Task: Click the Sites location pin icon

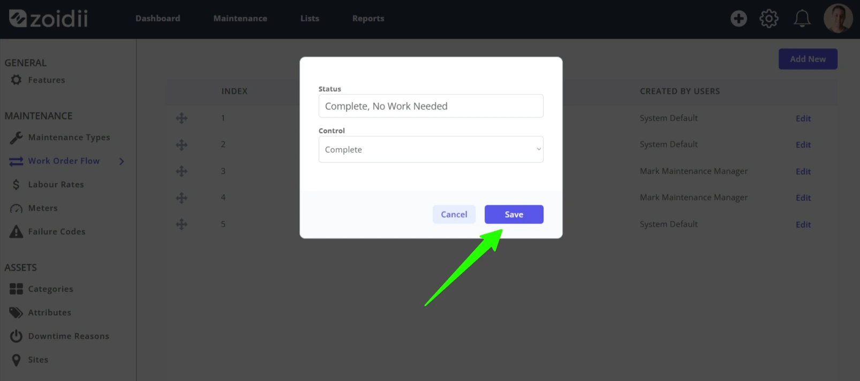Action: tap(16, 360)
